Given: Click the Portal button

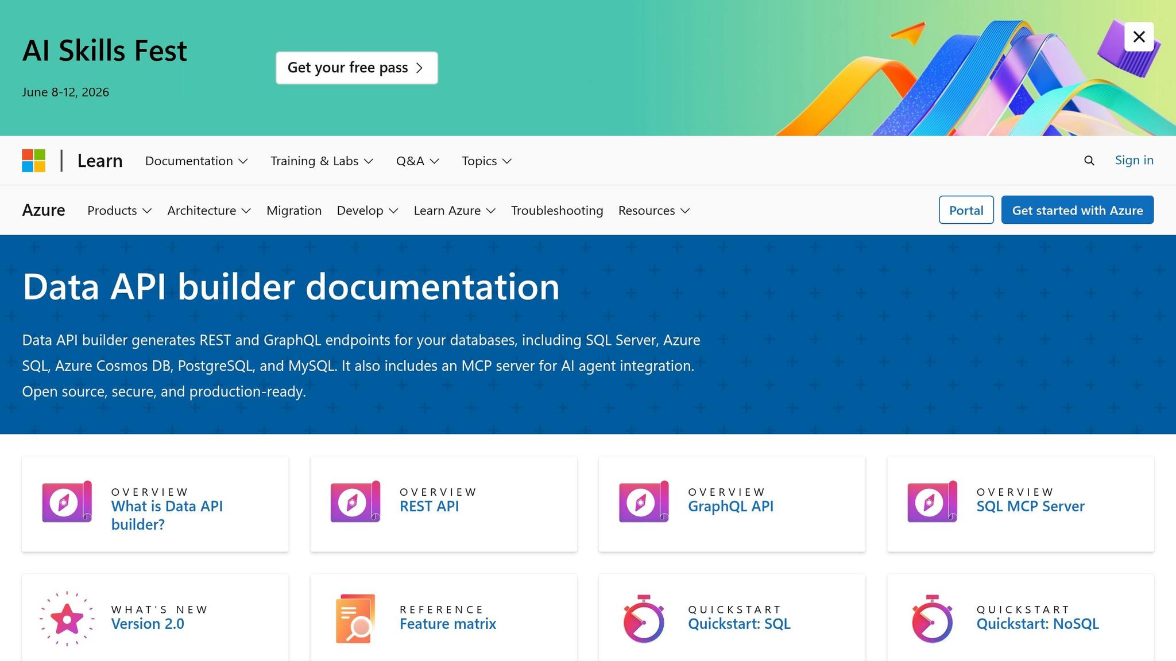Looking at the screenshot, I should (966, 210).
